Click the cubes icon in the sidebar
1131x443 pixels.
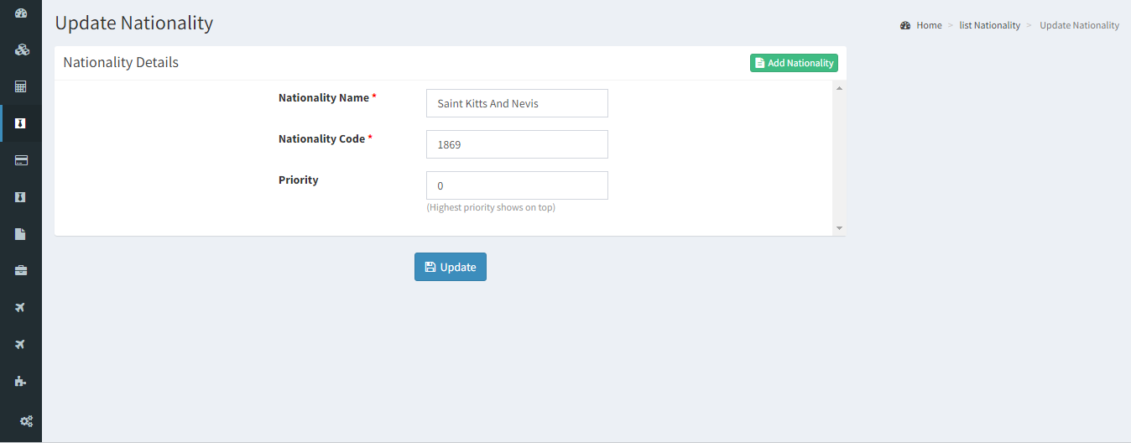[x=21, y=50]
